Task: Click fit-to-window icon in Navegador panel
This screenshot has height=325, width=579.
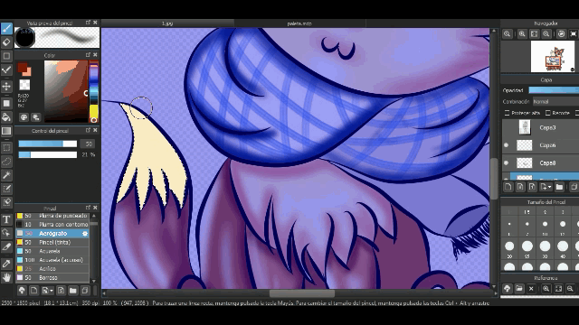Action: point(534,34)
